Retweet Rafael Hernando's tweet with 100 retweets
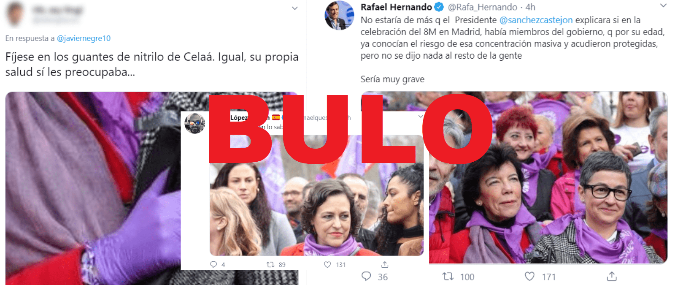 [x=448, y=277]
